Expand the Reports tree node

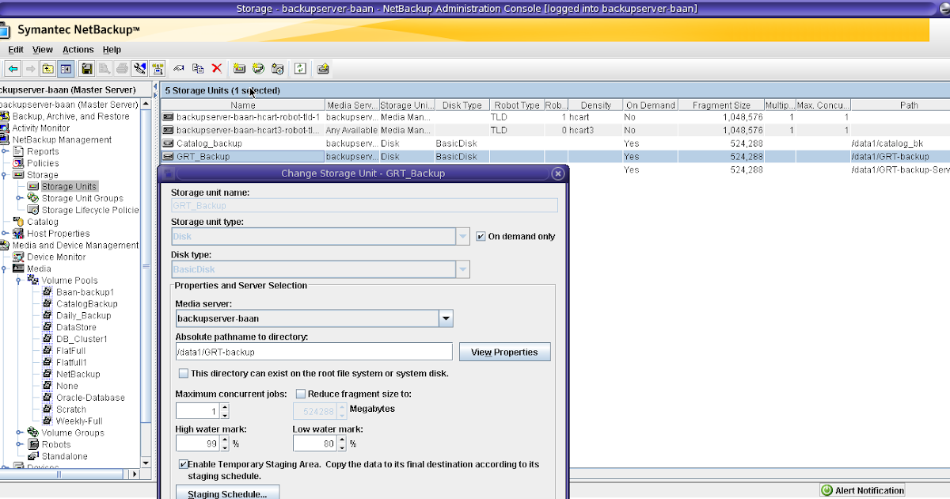click(6, 151)
